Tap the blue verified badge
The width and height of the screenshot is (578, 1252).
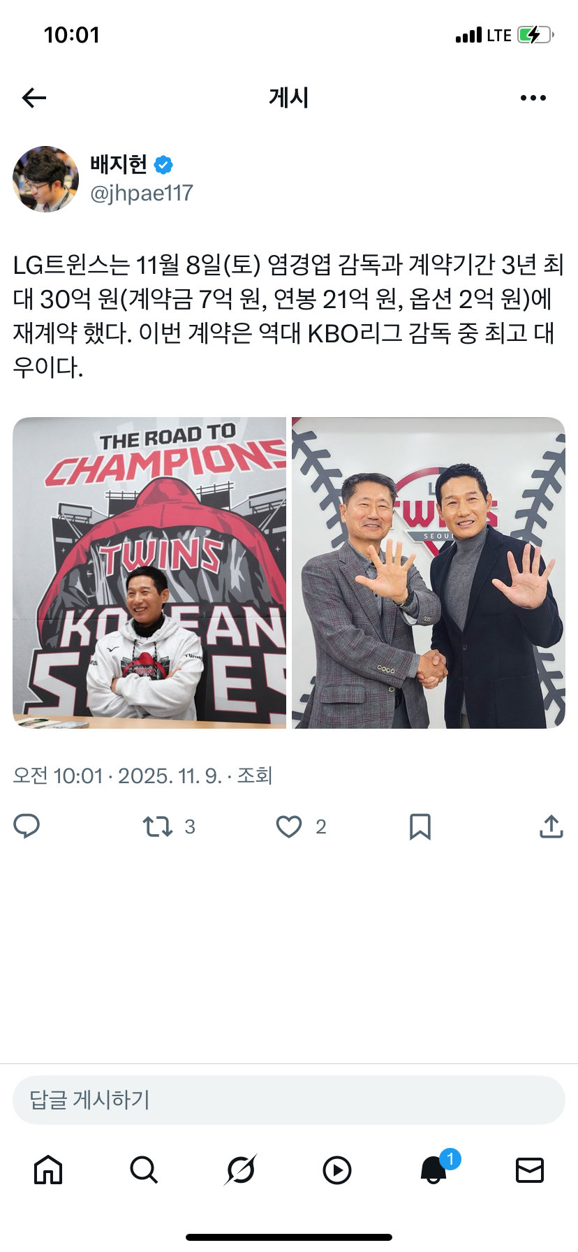tap(163, 165)
